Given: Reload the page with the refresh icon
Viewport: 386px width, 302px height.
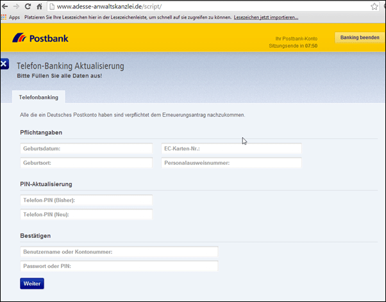Looking at the screenshot, I should [x=28, y=6].
